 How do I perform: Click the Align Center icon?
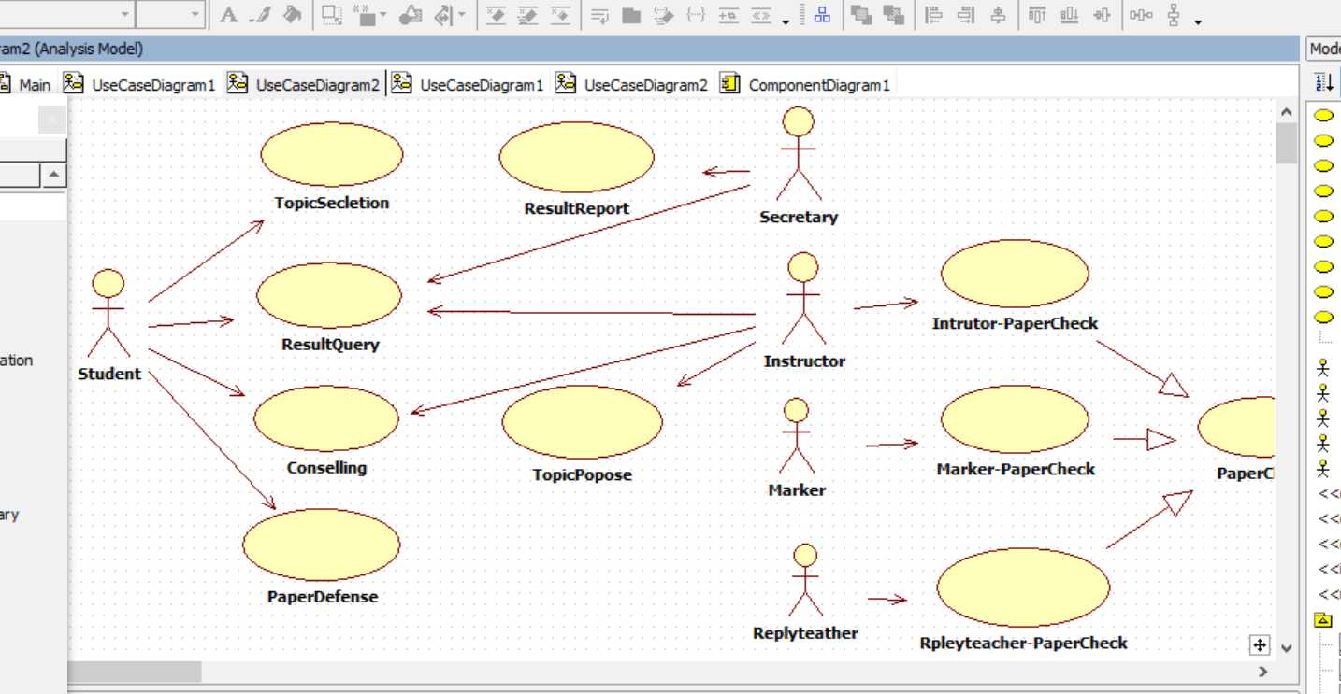coord(1103,15)
